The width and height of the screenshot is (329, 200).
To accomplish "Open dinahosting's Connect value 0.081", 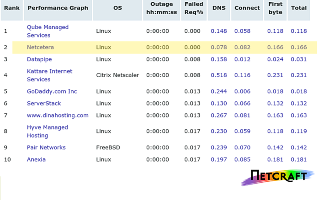I will (x=242, y=116).
